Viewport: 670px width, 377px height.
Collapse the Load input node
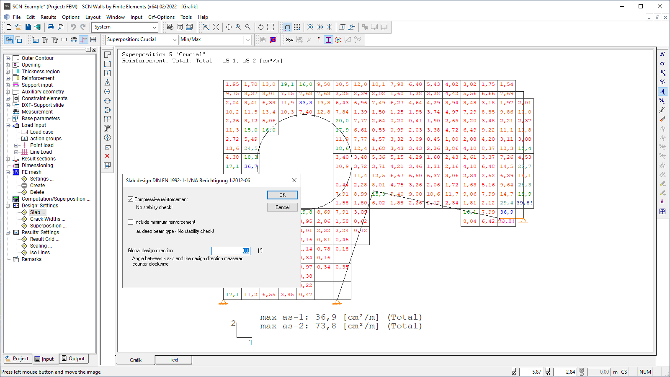(8, 125)
